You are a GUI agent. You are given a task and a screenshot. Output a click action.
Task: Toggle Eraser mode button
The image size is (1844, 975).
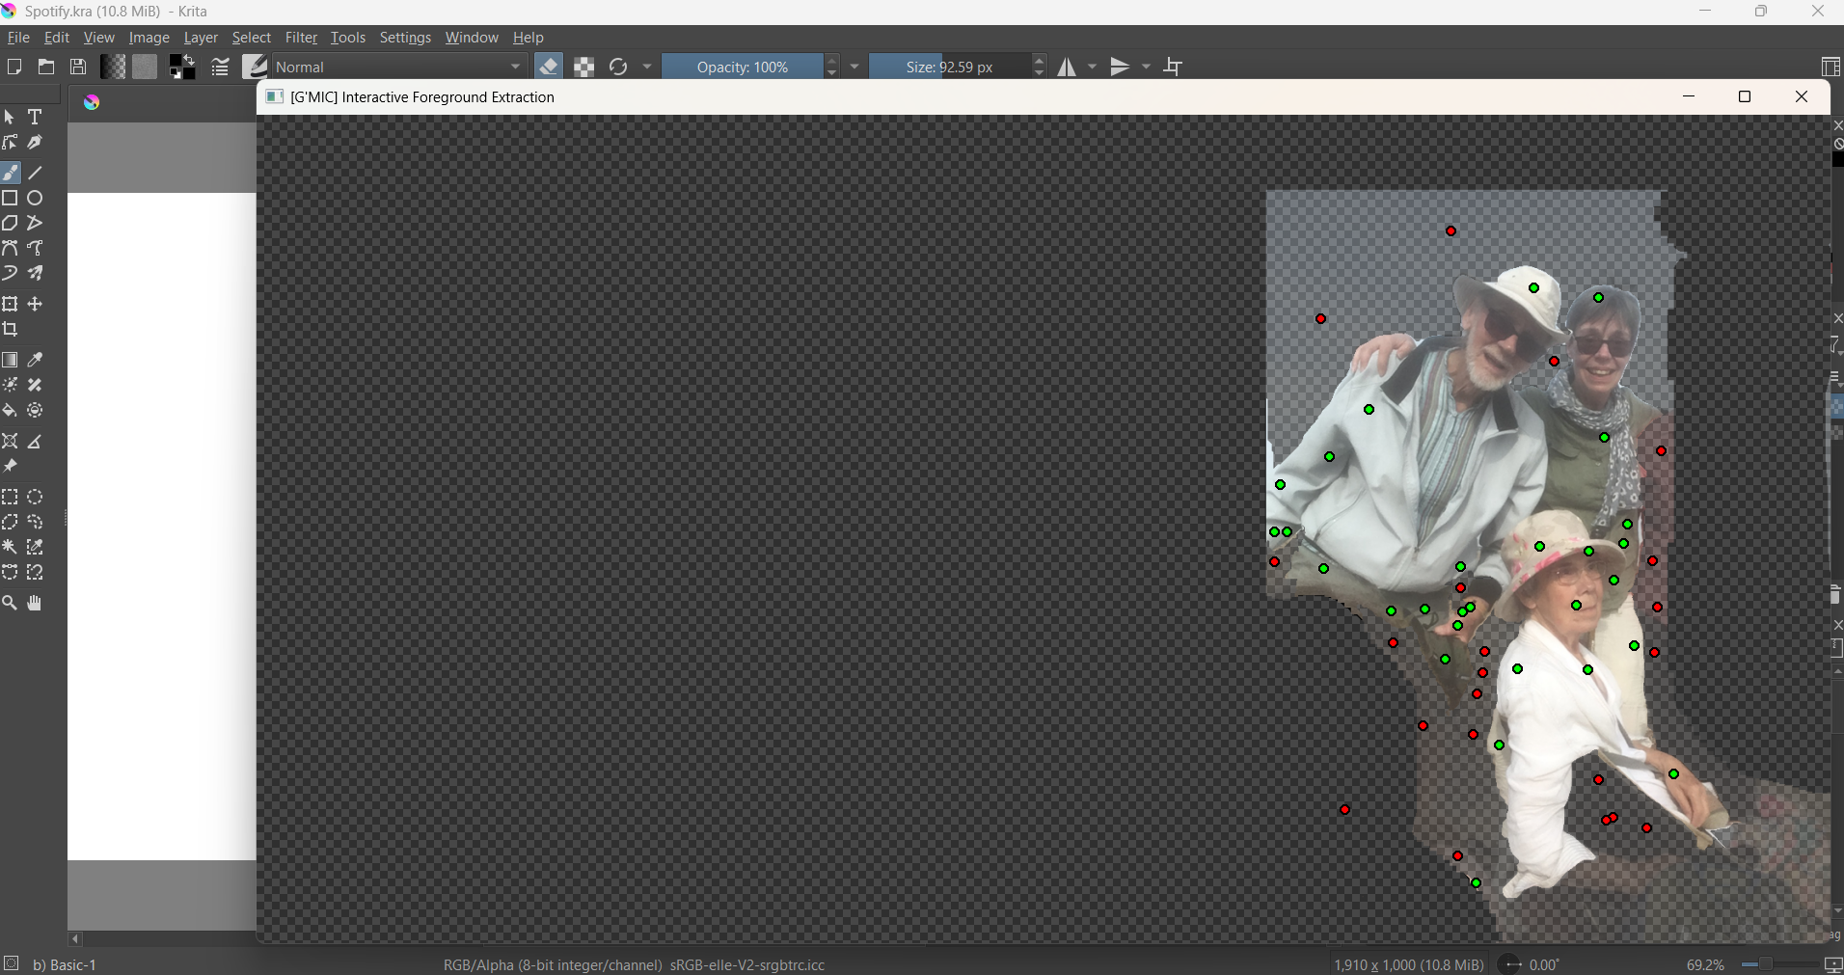549,68
